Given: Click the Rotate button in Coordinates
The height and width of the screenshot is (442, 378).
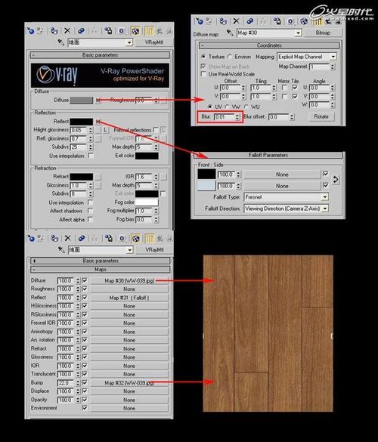Looking at the screenshot, I should coord(321,116).
